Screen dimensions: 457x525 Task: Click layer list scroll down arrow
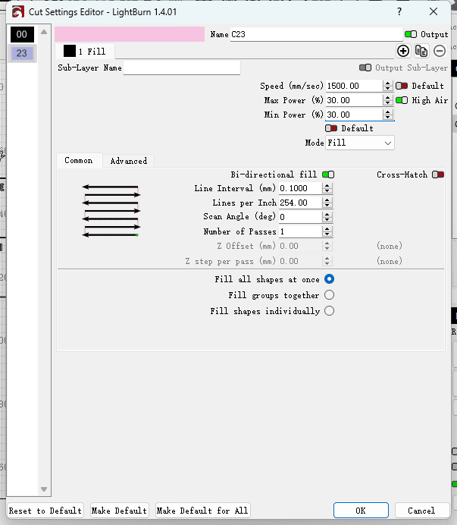tap(44, 489)
